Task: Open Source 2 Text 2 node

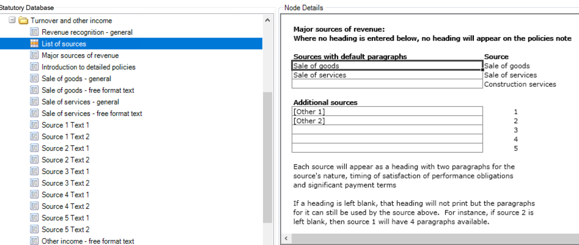Action: click(66, 159)
